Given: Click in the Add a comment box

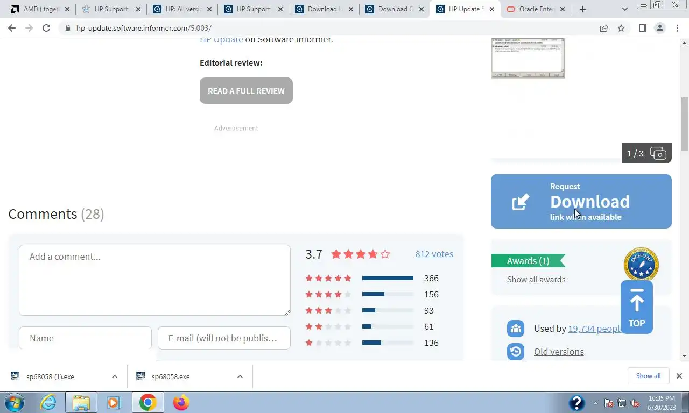Looking at the screenshot, I should [154, 280].
